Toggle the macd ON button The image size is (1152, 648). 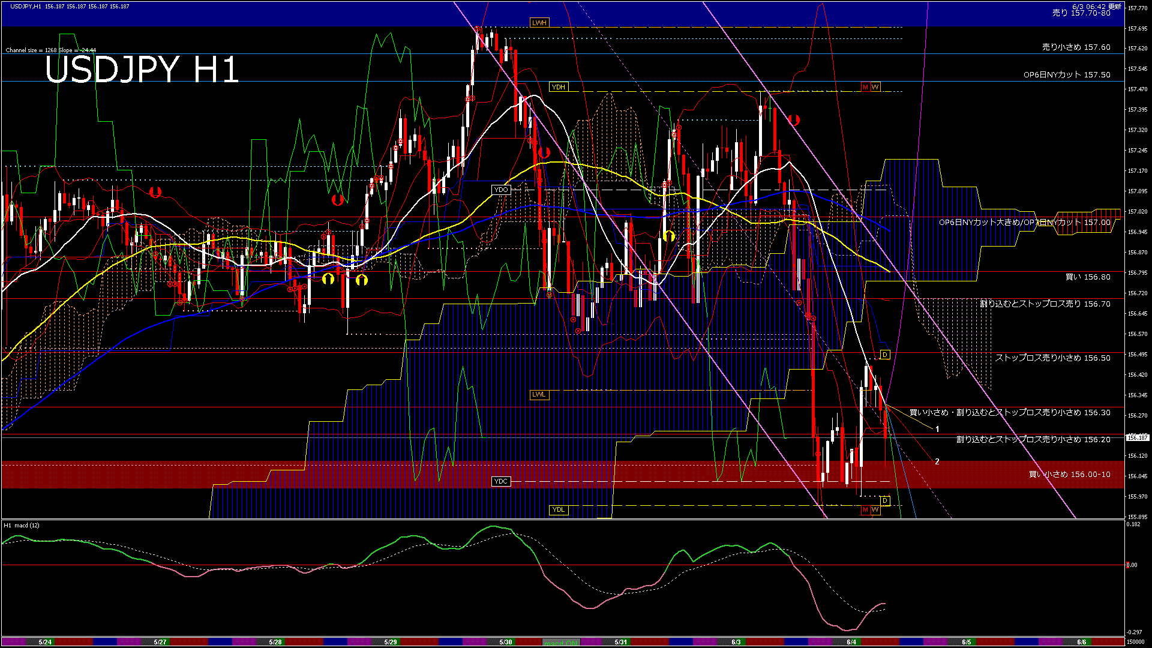pos(561,643)
